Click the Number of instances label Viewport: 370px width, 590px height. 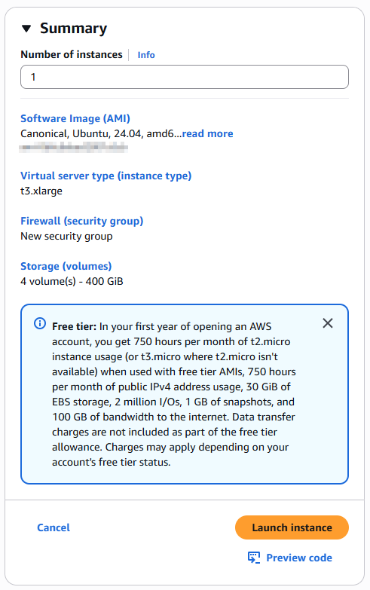(72, 54)
